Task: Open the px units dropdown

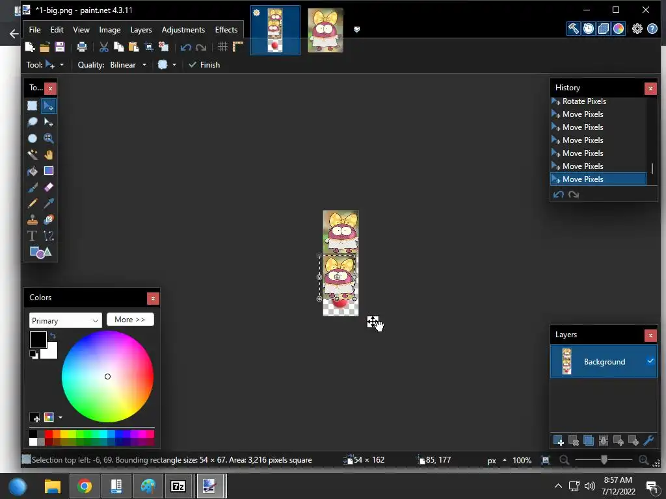Action: 504,461
